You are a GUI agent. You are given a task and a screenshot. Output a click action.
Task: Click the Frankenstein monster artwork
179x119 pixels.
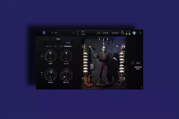104,63
